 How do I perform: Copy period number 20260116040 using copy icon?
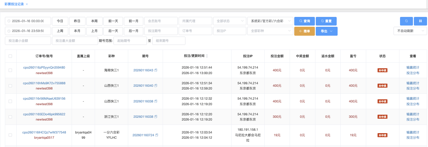[x=156, y=86]
